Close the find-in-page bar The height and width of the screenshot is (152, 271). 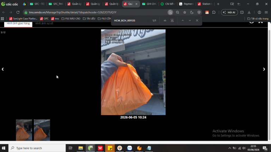[x=197, y=20]
